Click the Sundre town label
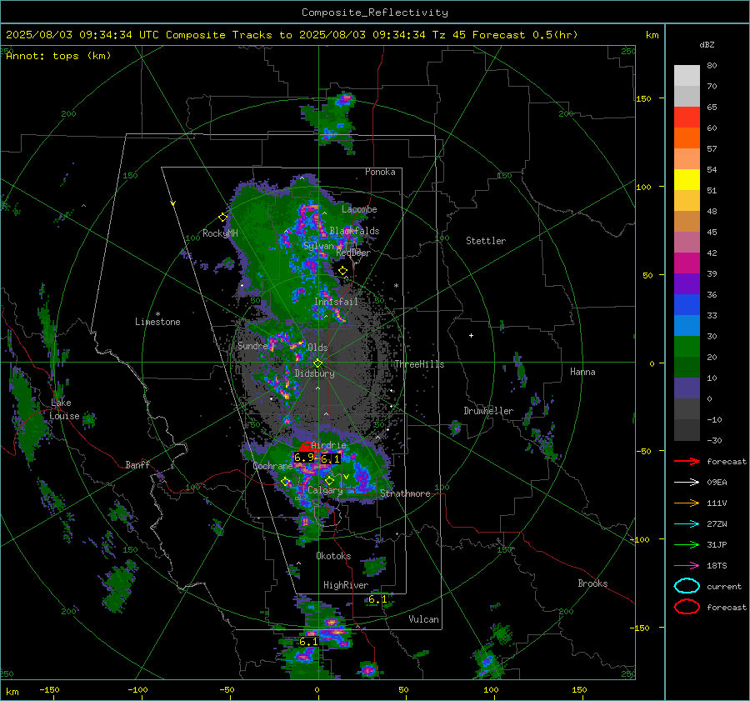 pyautogui.click(x=252, y=345)
